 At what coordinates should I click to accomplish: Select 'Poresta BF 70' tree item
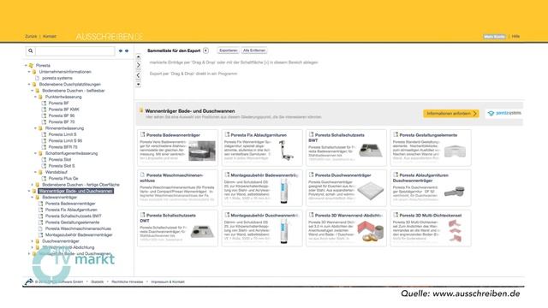(x=62, y=121)
